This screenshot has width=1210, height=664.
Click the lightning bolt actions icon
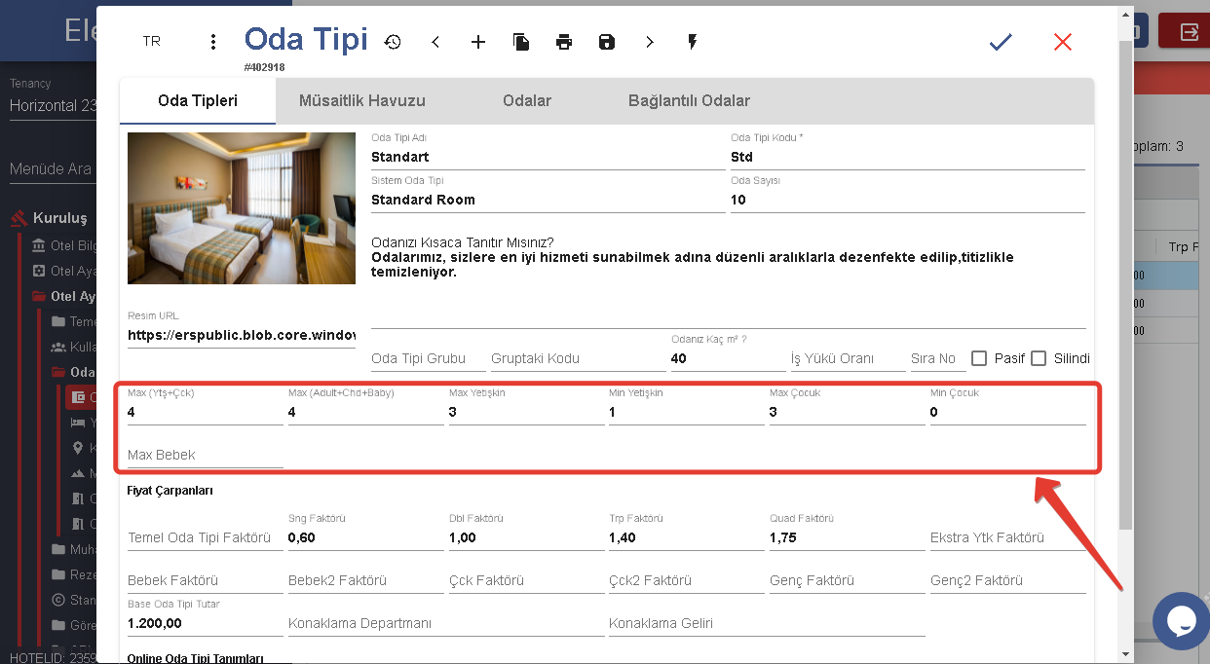pos(693,42)
